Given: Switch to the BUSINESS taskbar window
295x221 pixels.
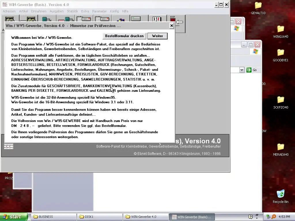Looking at the screenshot, I should click(54, 217).
